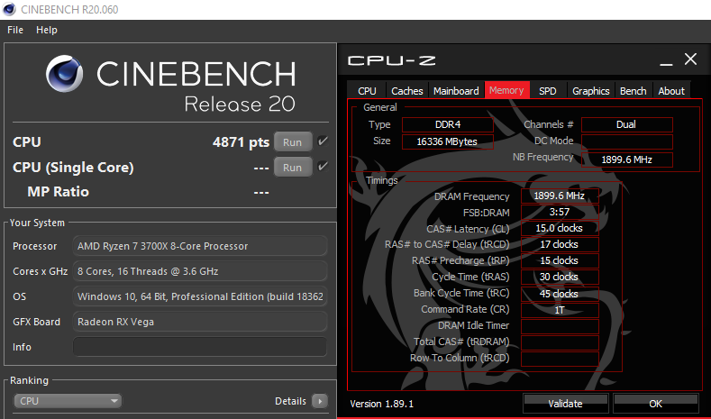711x419 pixels.
Task: Click the FSB:DRAM value 3:57
Action: [x=560, y=212]
